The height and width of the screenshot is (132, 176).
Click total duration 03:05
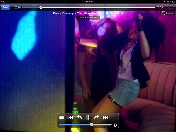[160, 7]
